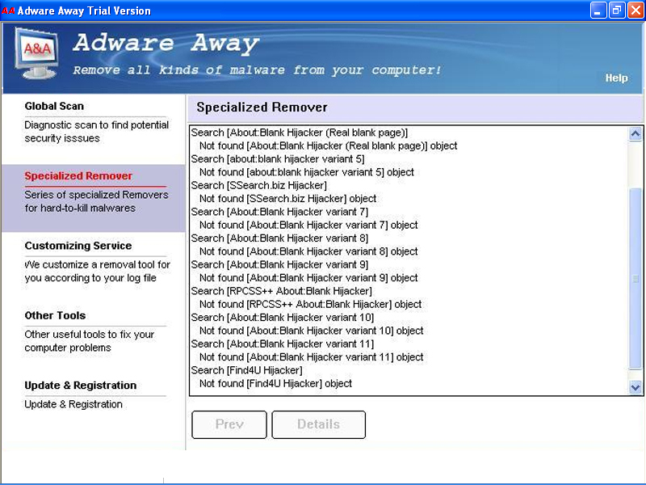Screen dimensions: 646x485
Task: Select log line 'Search [About:Blank Hijacker variant 9]'
Action: [279, 264]
